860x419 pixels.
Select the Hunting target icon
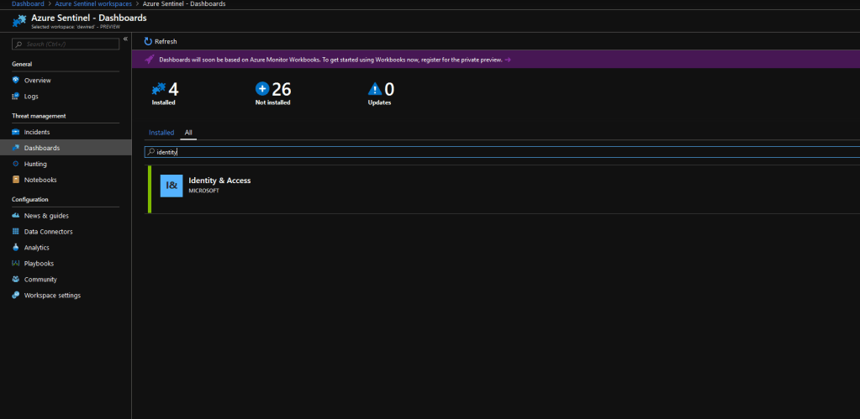pyautogui.click(x=16, y=164)
